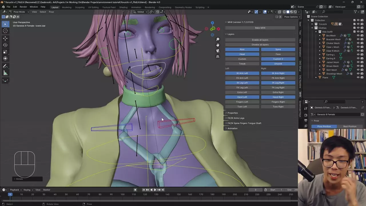Image resolution: width=366 pixels, height=206 pixels.
Task: Click the viewport zoom magnifier icon
Action: (218, 39)
